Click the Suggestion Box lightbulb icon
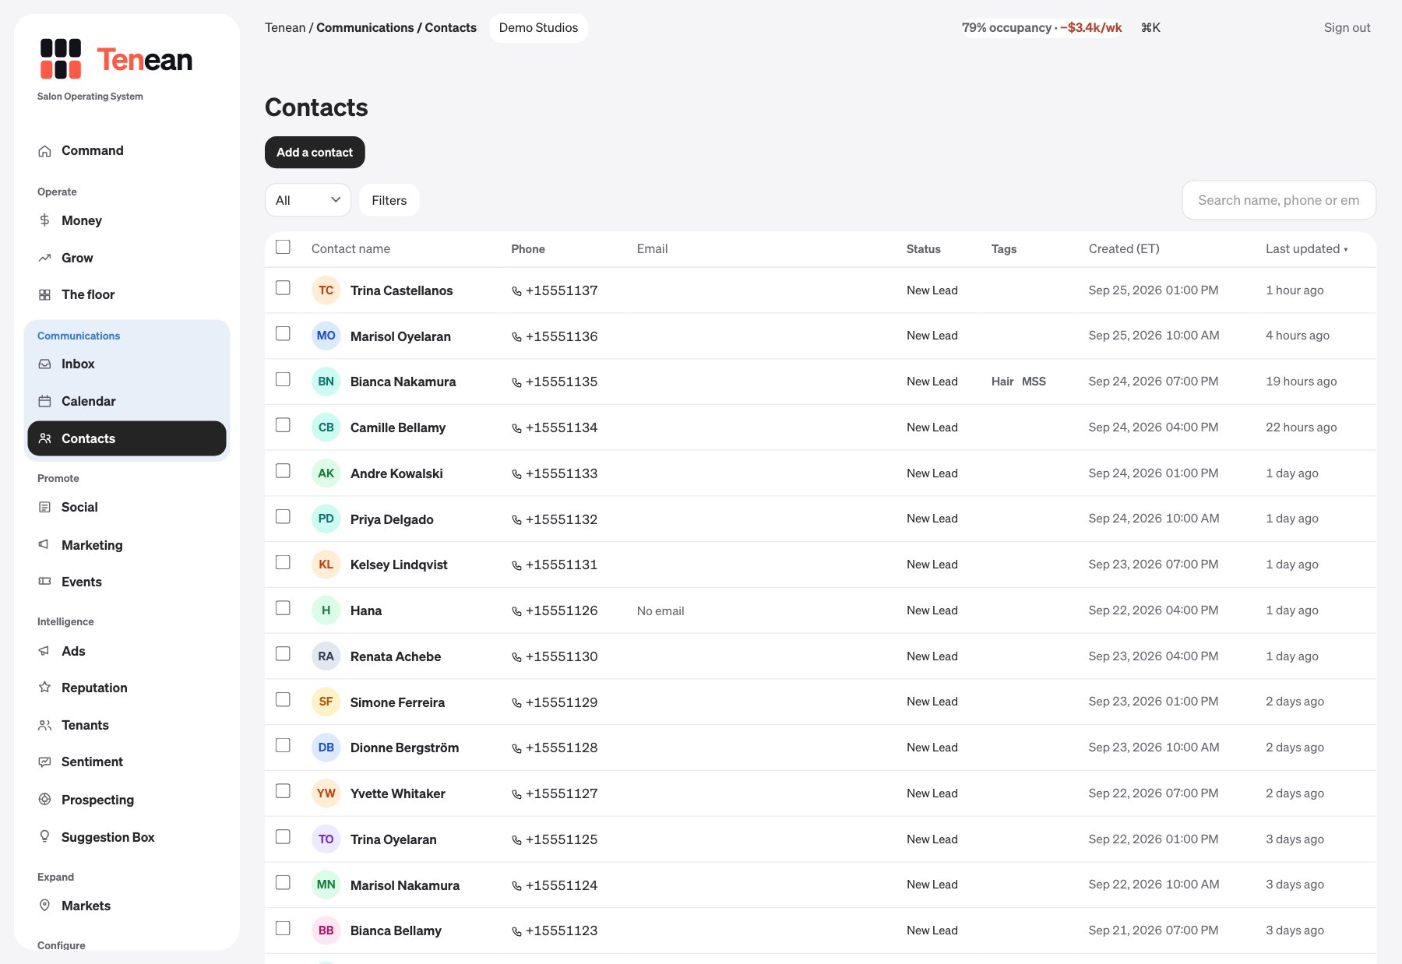Screen dimensions: 1402x964 click(45, 836)
